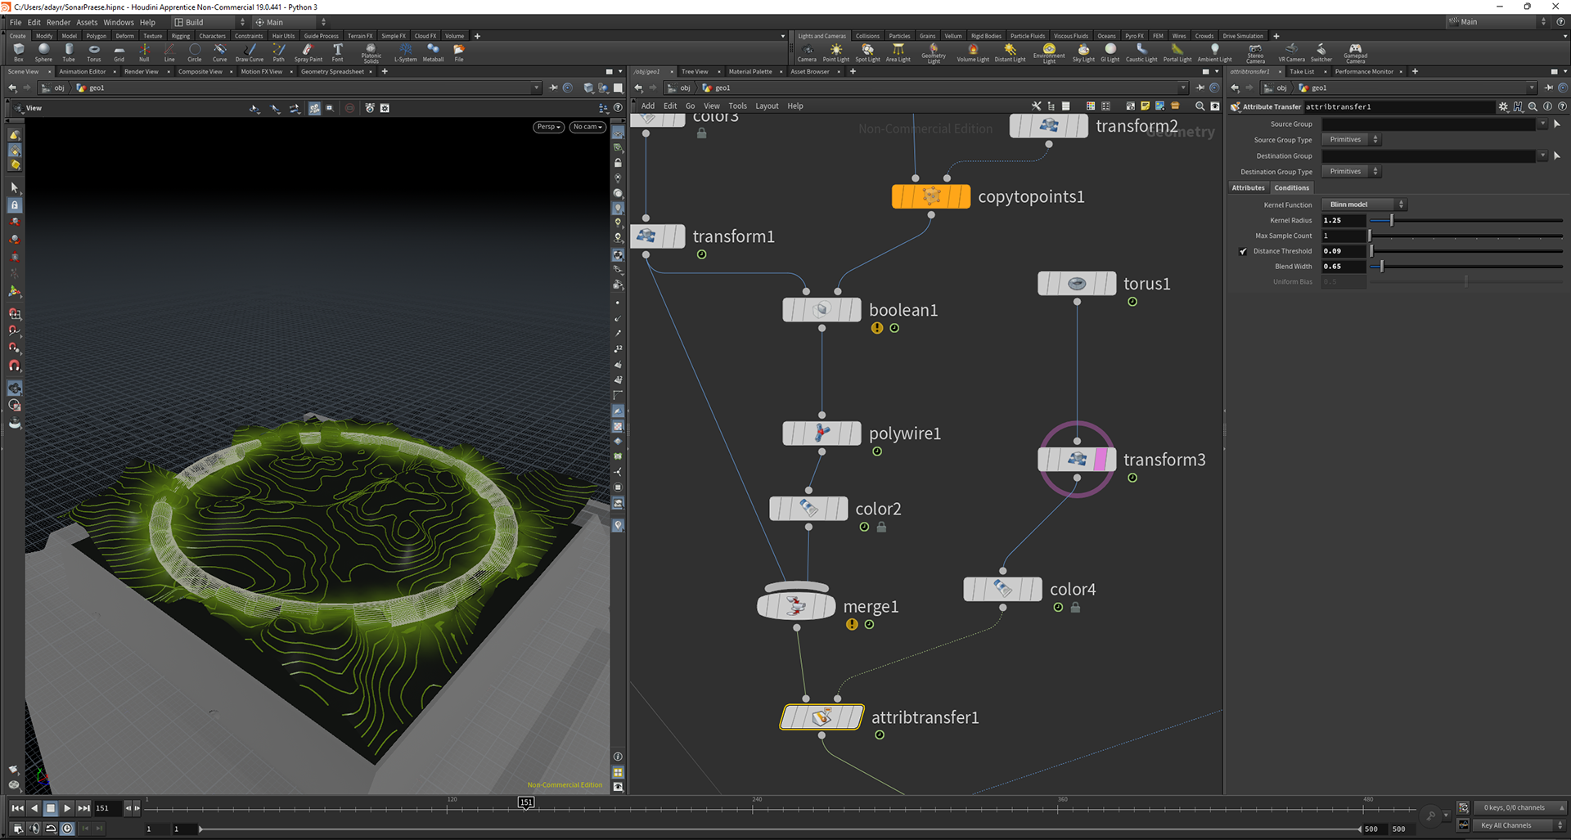Open the Destination Group Type dropdown
Viewport: 1571px width, 840px height.
[1351, 172]
